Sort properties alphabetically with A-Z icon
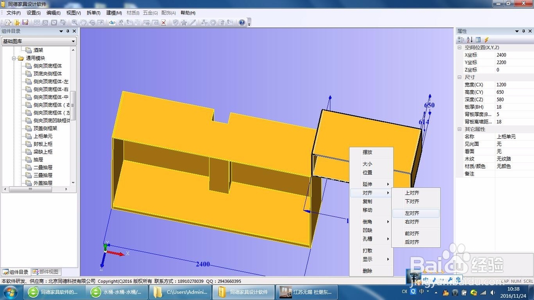This screenshot has height=300, width=534. point(469,40)
